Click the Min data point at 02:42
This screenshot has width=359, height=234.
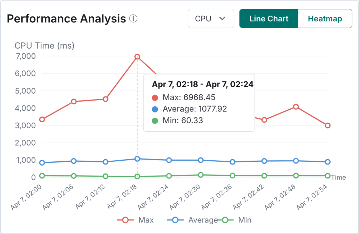coord(264,176)
